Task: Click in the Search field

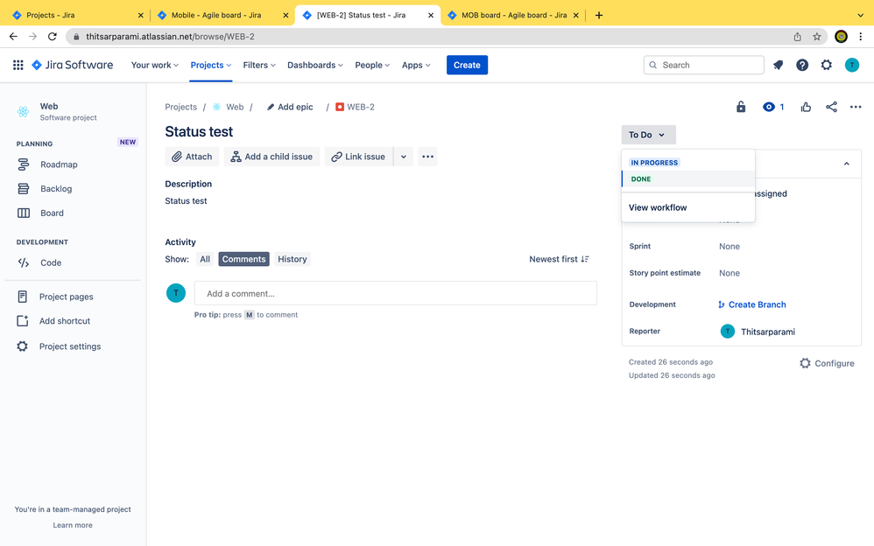Action: pos(703,65)
